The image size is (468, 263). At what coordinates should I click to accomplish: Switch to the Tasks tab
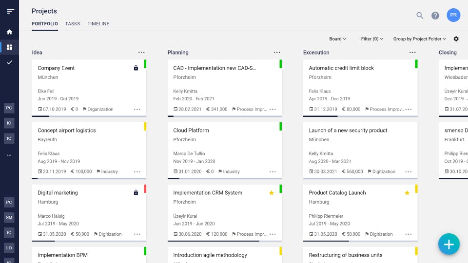73,24
